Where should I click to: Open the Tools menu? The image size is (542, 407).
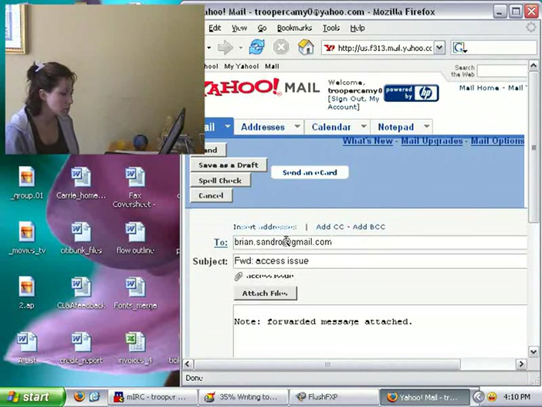coord(331,28)
